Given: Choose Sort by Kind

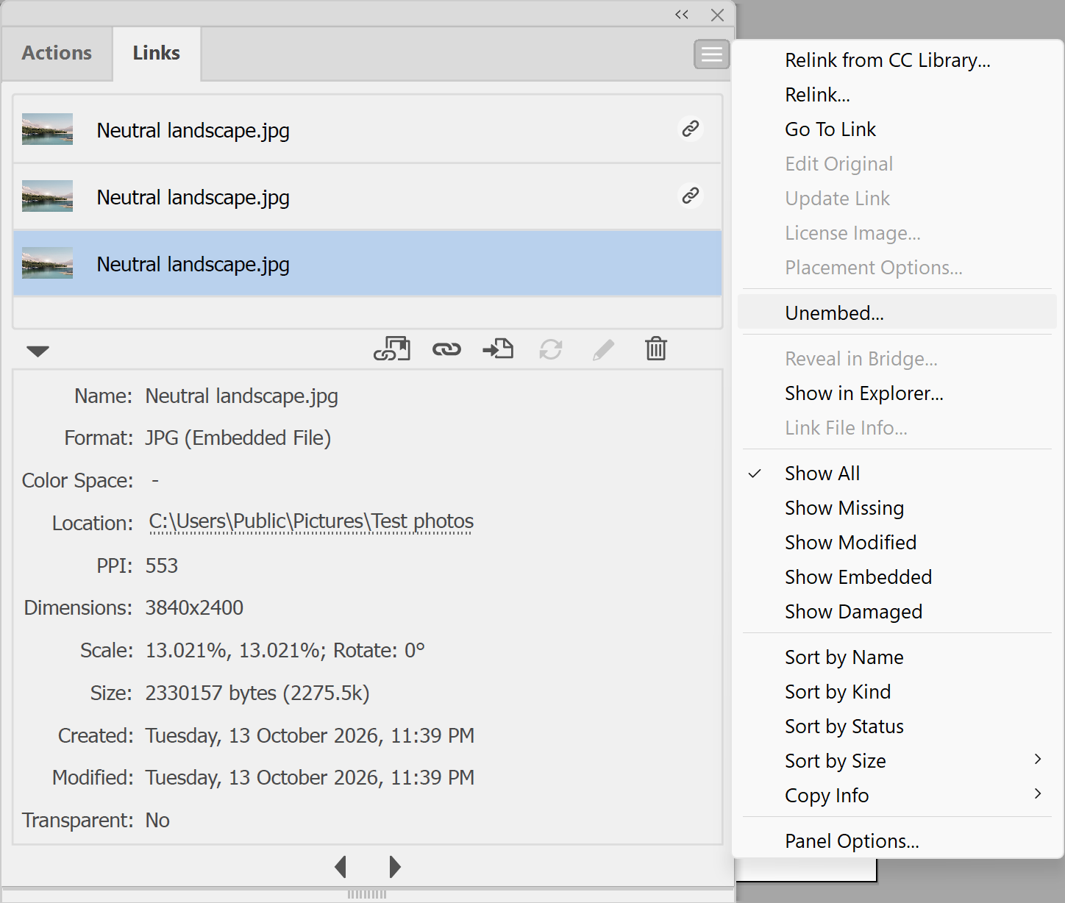Looking at the screenshot, I should [897, 692].
